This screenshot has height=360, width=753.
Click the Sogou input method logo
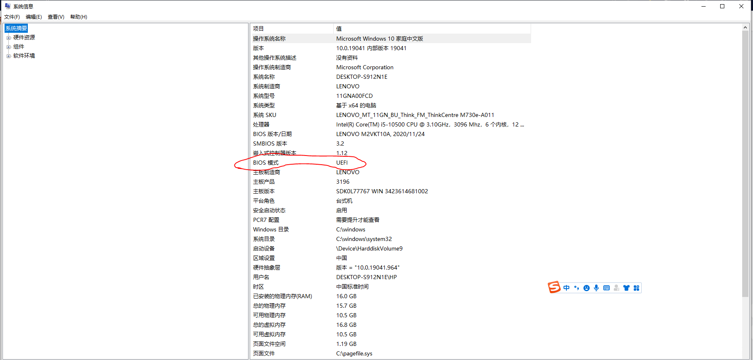pos(554,287)
